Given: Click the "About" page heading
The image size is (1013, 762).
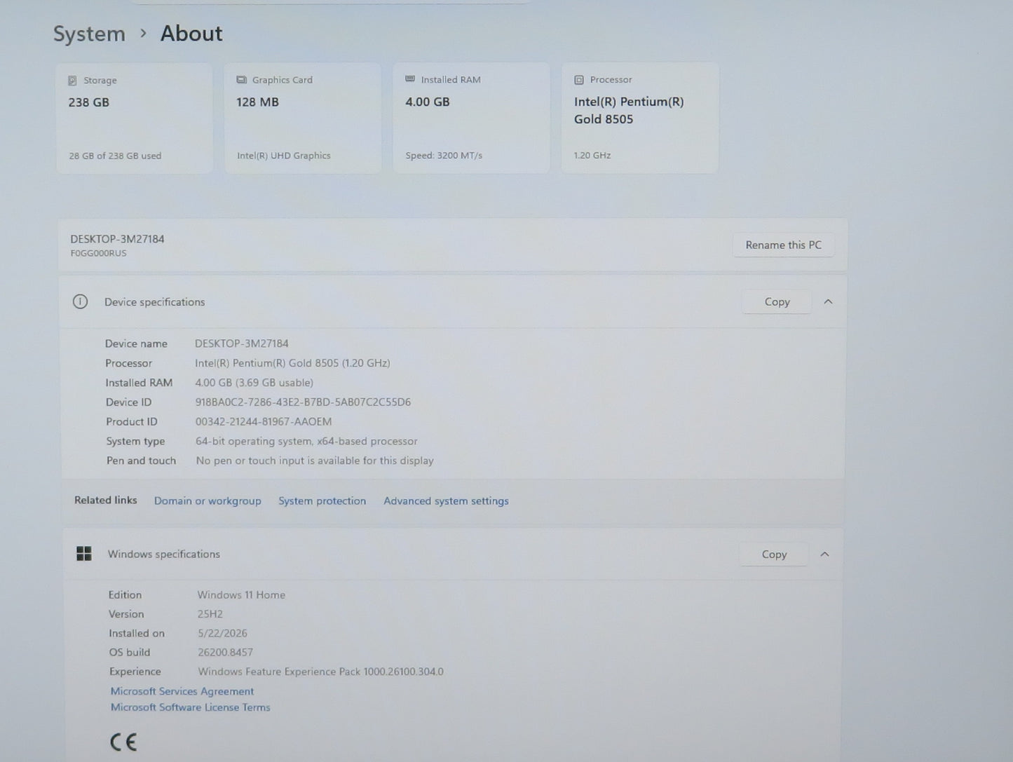Looking at the screenshot, I should point(191,33).
